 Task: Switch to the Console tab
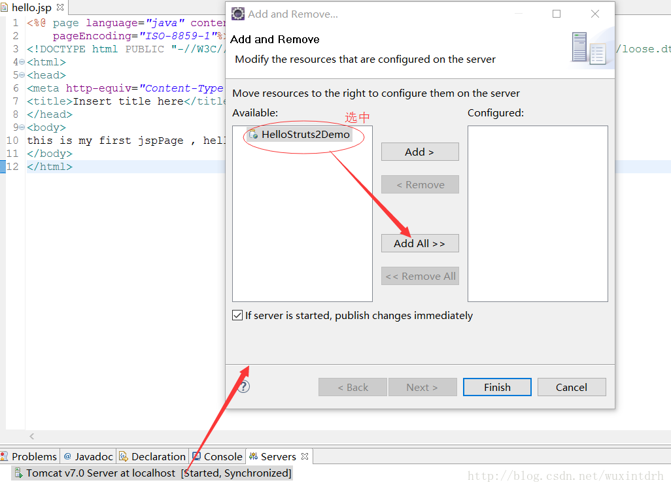pos(217,456)
